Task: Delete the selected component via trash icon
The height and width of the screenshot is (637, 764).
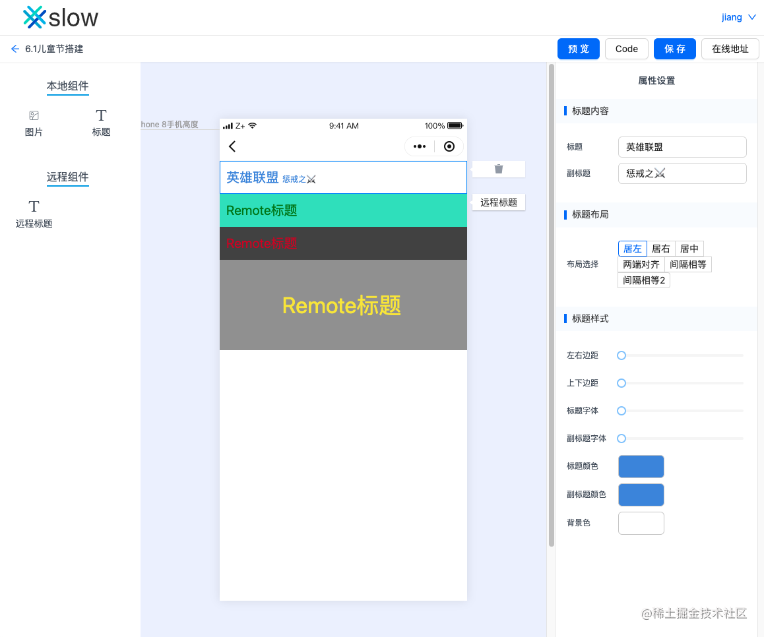Action: 499,169
